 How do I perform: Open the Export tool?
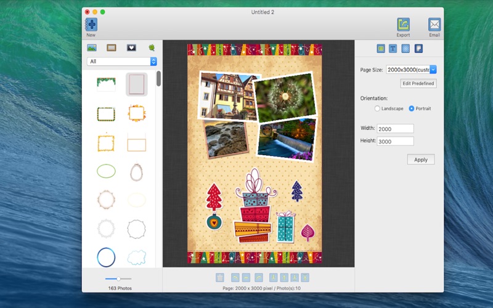[403, 25]
